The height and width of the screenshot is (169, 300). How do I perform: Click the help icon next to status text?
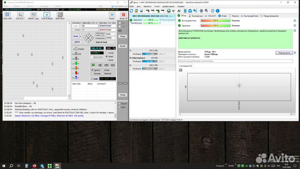295,30
